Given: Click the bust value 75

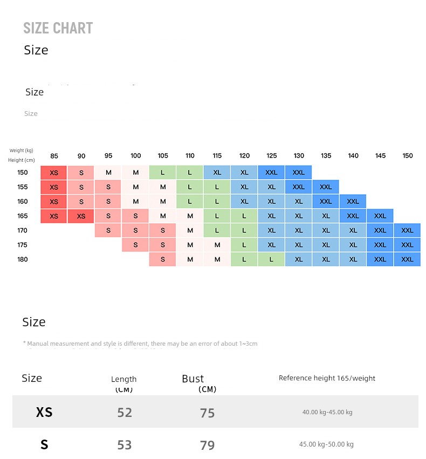Looking at the screenshot, I should coord(207,413).
